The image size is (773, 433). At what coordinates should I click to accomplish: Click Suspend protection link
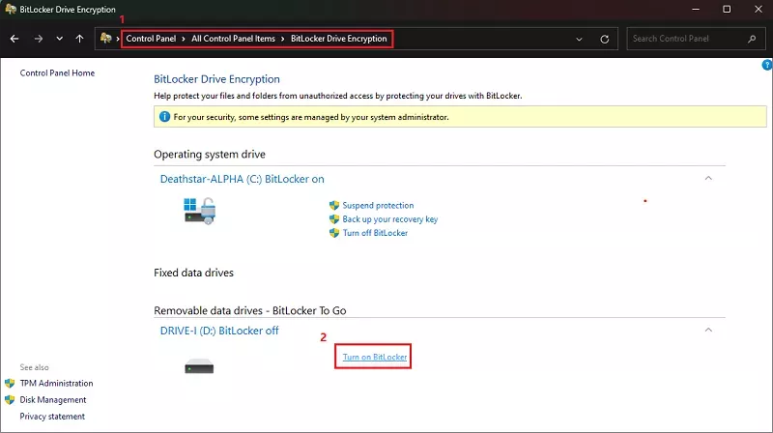[x=378, y=206]
